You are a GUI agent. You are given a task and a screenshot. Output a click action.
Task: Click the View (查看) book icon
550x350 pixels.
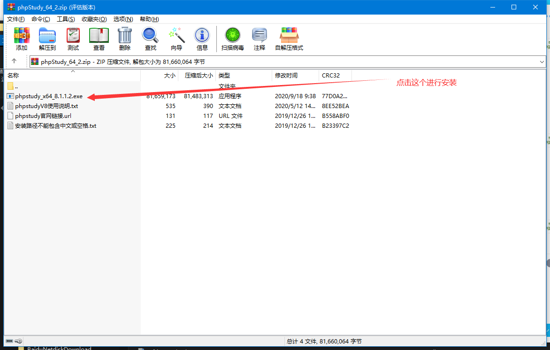(x=99, y=39)
